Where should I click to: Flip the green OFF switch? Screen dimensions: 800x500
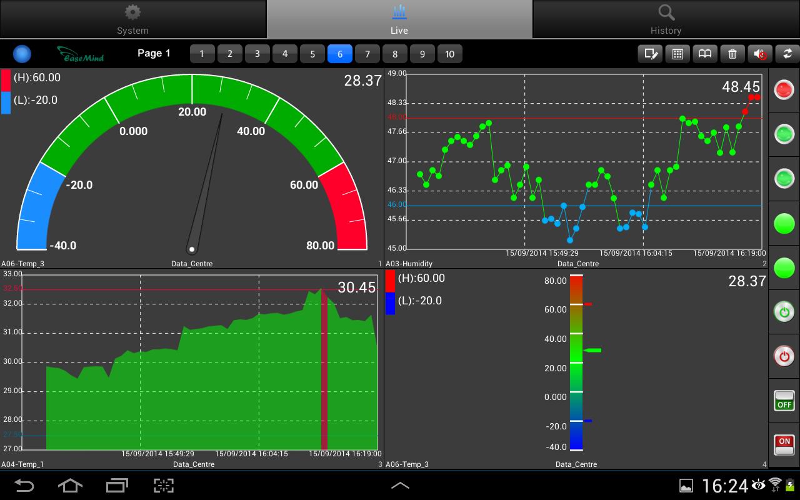784,401
